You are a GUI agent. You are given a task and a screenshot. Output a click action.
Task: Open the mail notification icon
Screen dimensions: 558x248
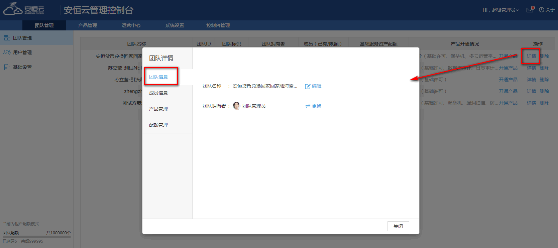pos(530,10)
